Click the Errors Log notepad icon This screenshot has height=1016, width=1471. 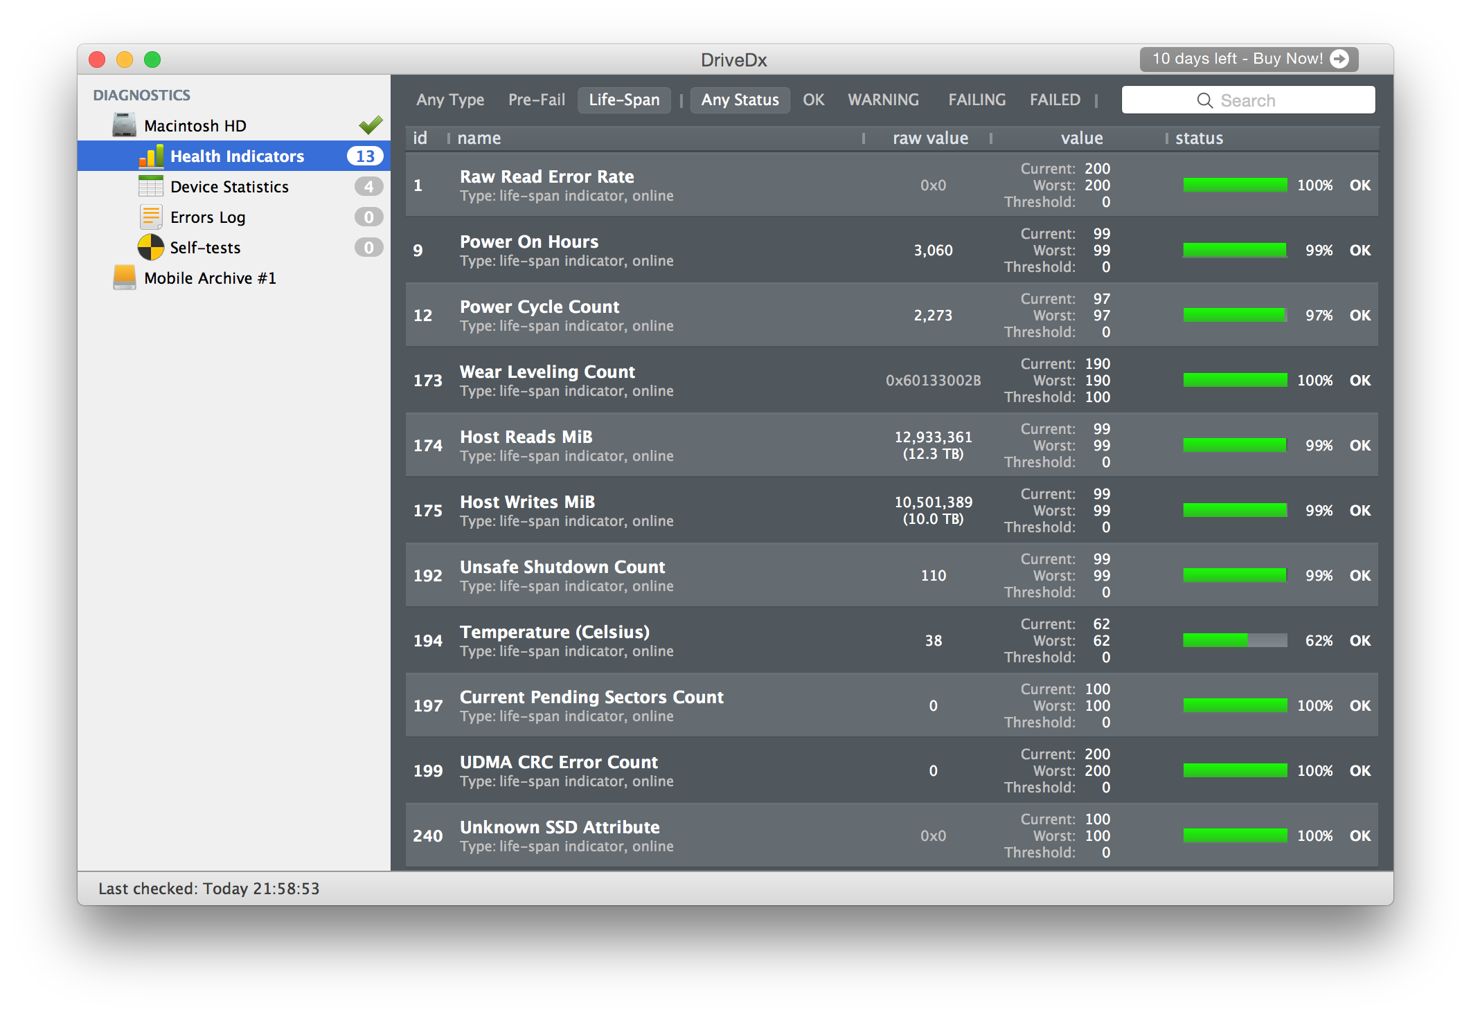click(x=151, y=217)
